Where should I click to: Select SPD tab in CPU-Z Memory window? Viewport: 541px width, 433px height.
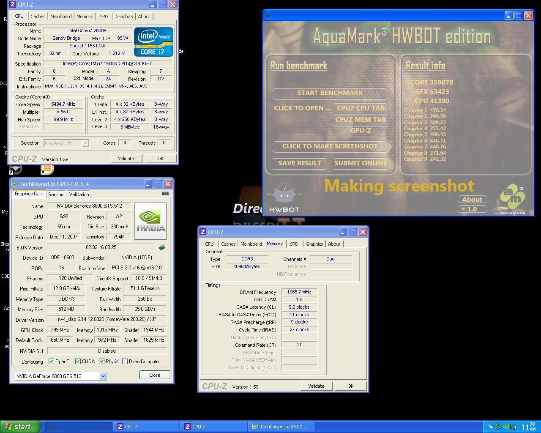click(294, 244)
